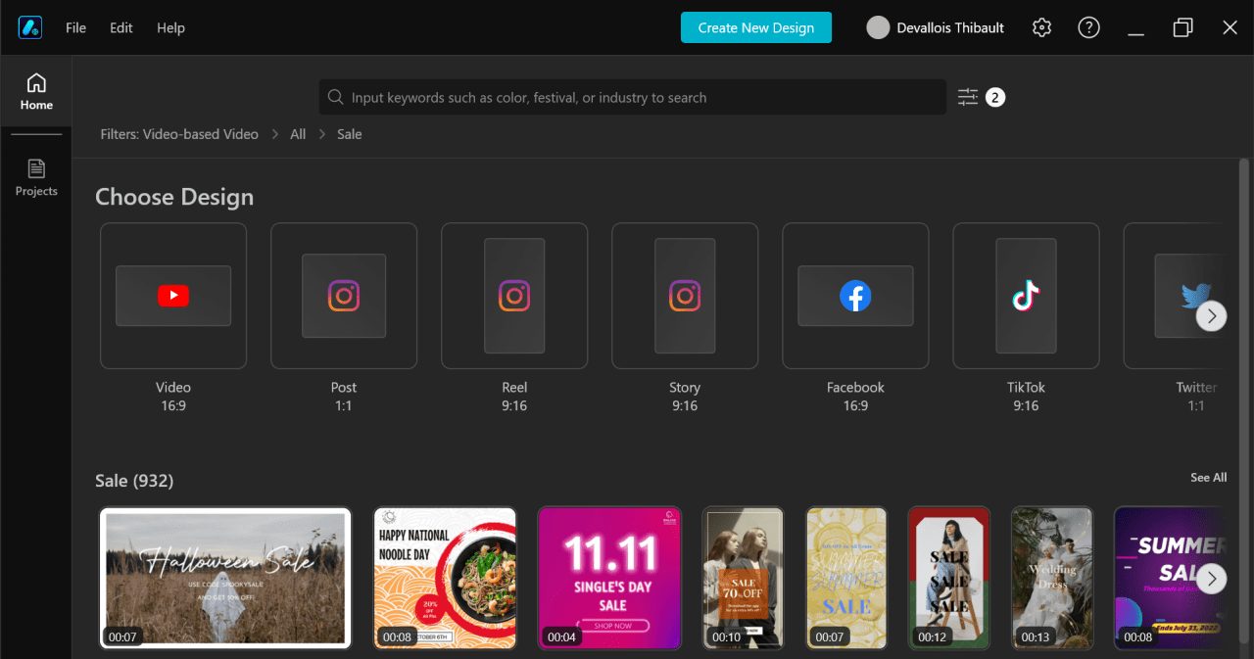Open Devallois Thibault account profile
1254x659 pixels.
(x=936, y=27)
